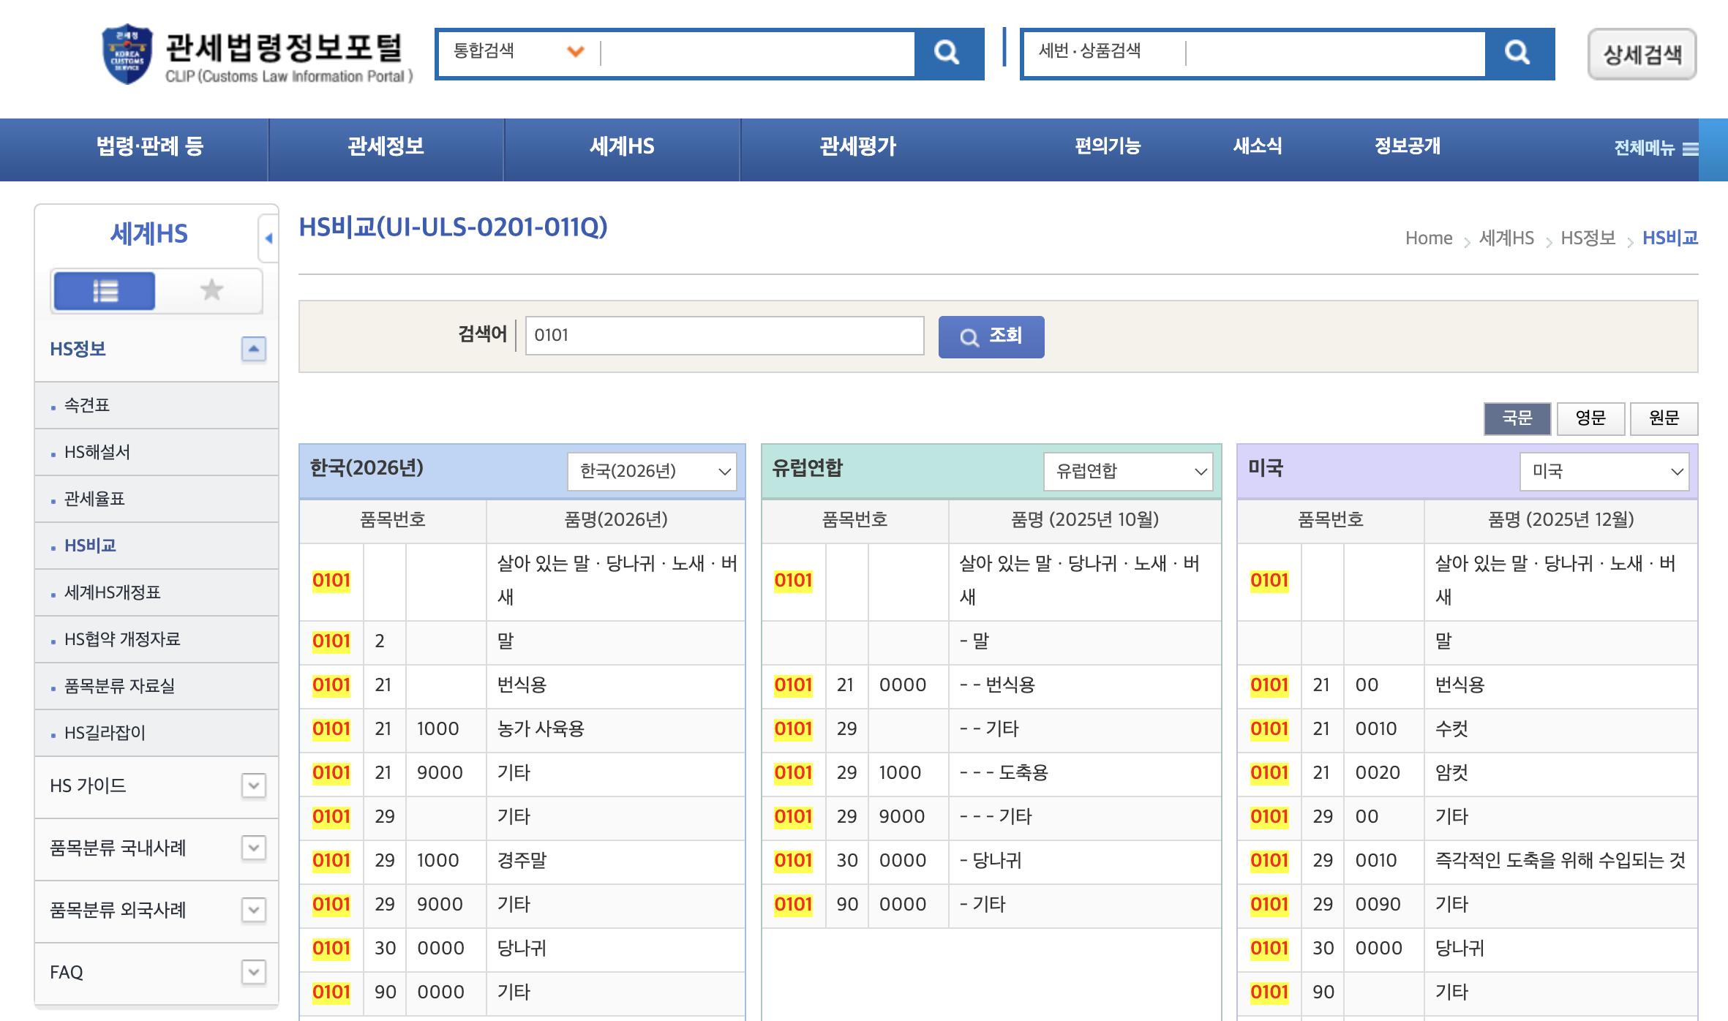Screen dimensions: 1728x1021
Task: Click the 조회 search button
Action: (991, 336)
